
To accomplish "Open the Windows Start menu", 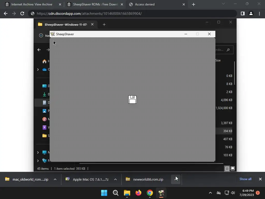I will click(x=104, y=193).
